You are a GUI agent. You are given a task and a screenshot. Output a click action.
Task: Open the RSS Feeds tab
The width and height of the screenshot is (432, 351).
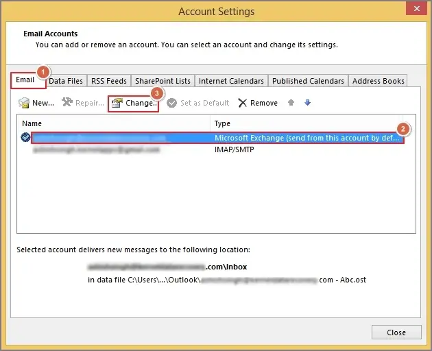click(109, 81)
